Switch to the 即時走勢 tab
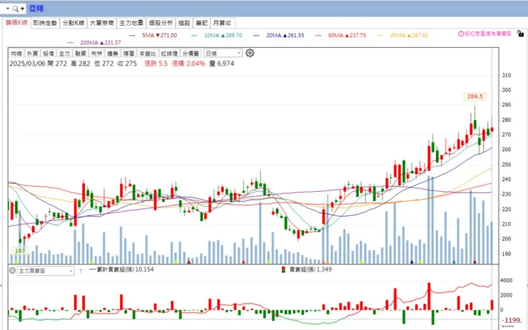528x330 pixels. 45,23
